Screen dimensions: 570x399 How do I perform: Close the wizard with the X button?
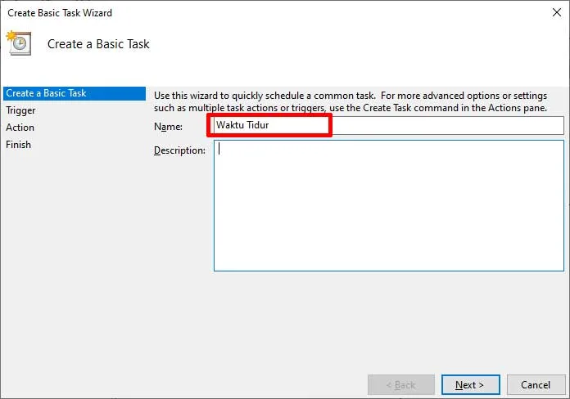pyautogui.click(x=557, y=12)
